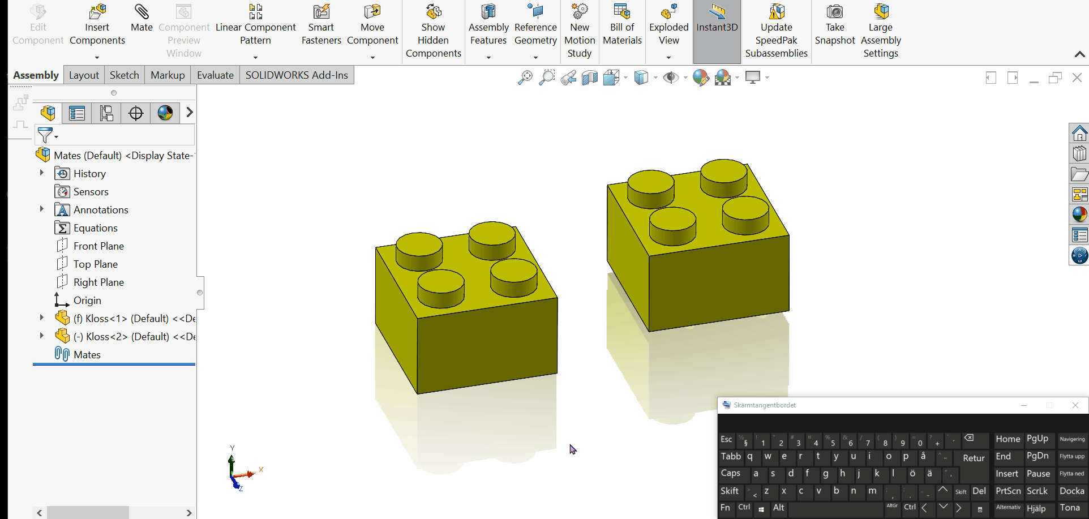Switch to the Sketch tab
1089x519 pixels.
124,75
